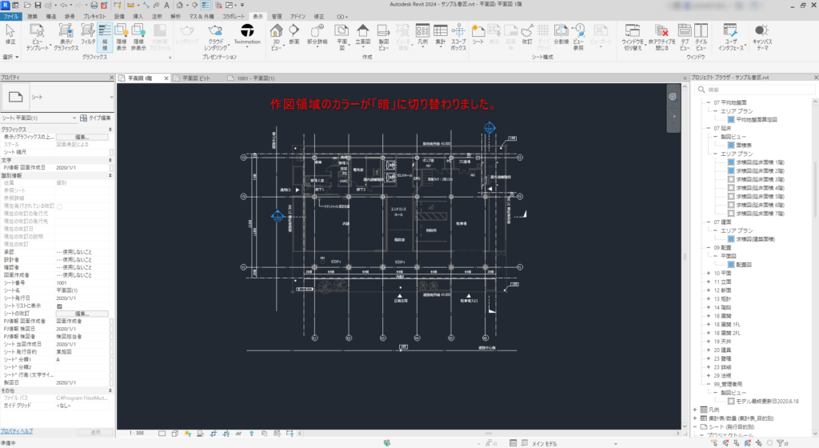Click the Save icon in quick access toolbar
Viewport: 819px width, 448px height.
pos(38,6)
